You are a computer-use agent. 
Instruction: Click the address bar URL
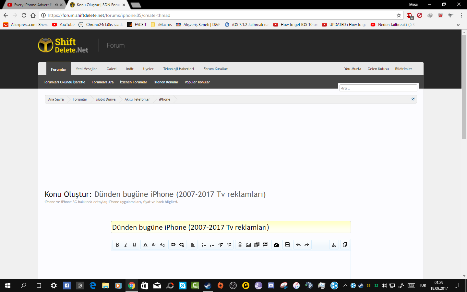(x=109, y=15)
